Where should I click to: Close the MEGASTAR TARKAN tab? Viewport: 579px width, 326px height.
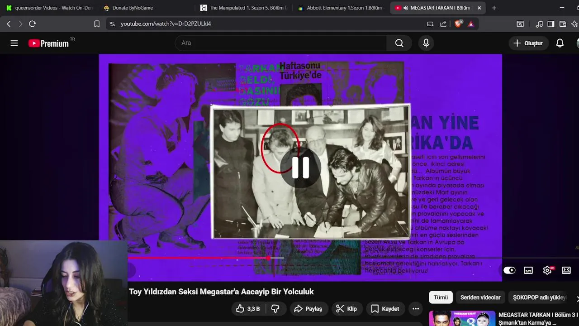click(479, 8)
